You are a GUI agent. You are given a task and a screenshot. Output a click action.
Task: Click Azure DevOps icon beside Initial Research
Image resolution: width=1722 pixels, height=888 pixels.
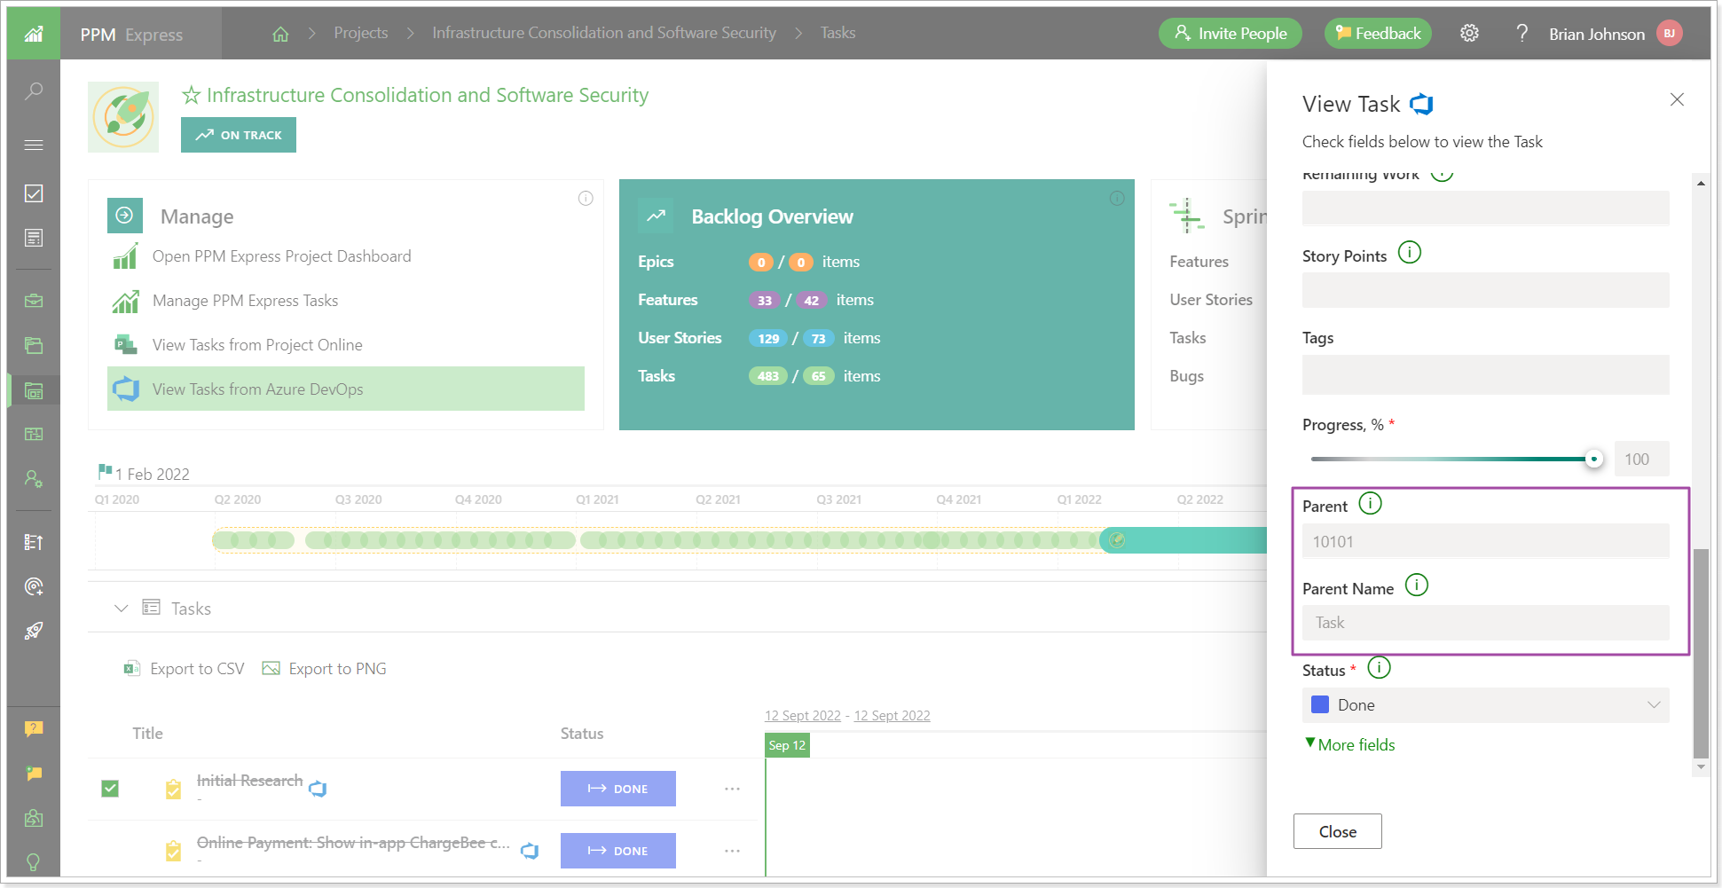[x=318, y=788]
